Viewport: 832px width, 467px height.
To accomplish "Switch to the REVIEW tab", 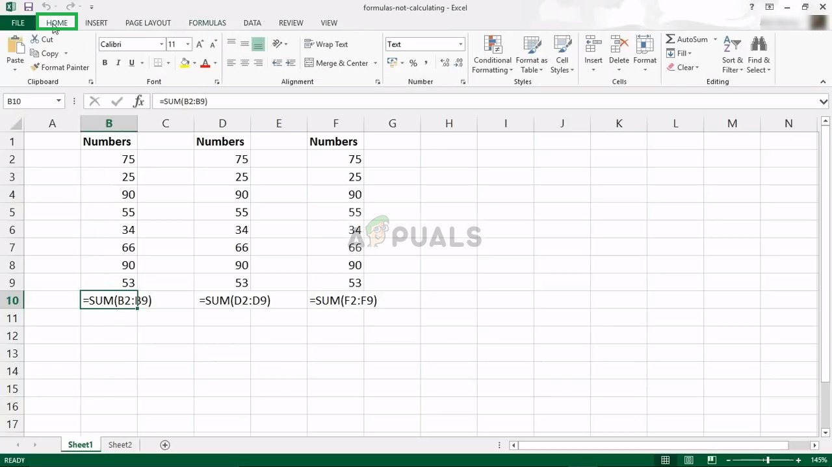I will click(x=291, y=23).
